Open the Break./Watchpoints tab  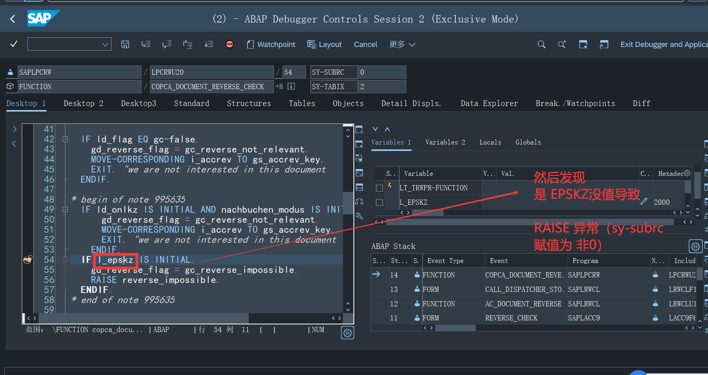point(575,104)
